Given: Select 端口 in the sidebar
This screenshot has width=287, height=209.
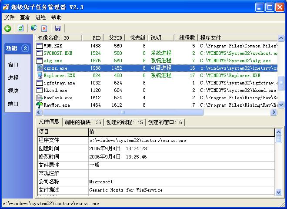Looking at the screenshot, I should tap(13, 104).
